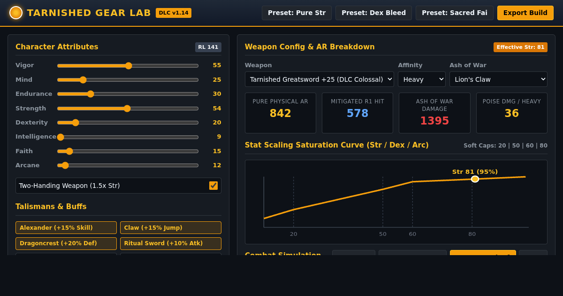Click the Vigor slider handle
The width and height of the screenshot is (563, 296).
129,66
